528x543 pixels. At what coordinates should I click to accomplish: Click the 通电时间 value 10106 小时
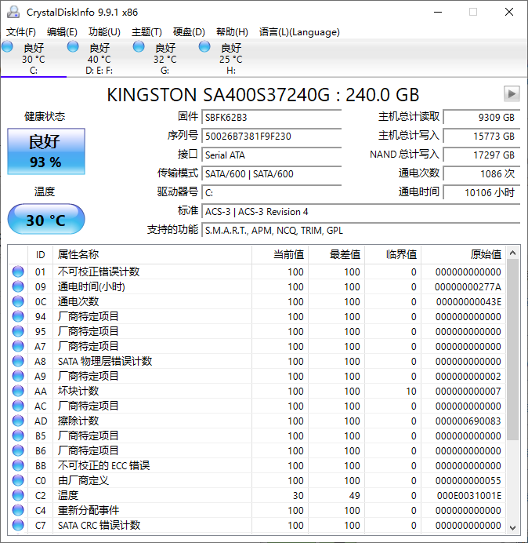tap(482, 192)
